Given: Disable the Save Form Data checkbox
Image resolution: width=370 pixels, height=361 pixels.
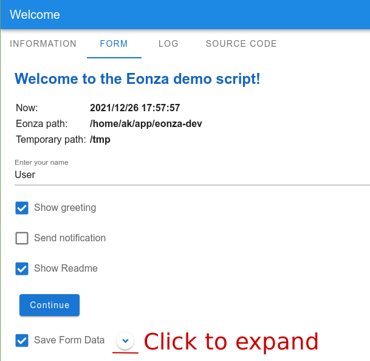Looking at the screenshot, I should point(22,340).
